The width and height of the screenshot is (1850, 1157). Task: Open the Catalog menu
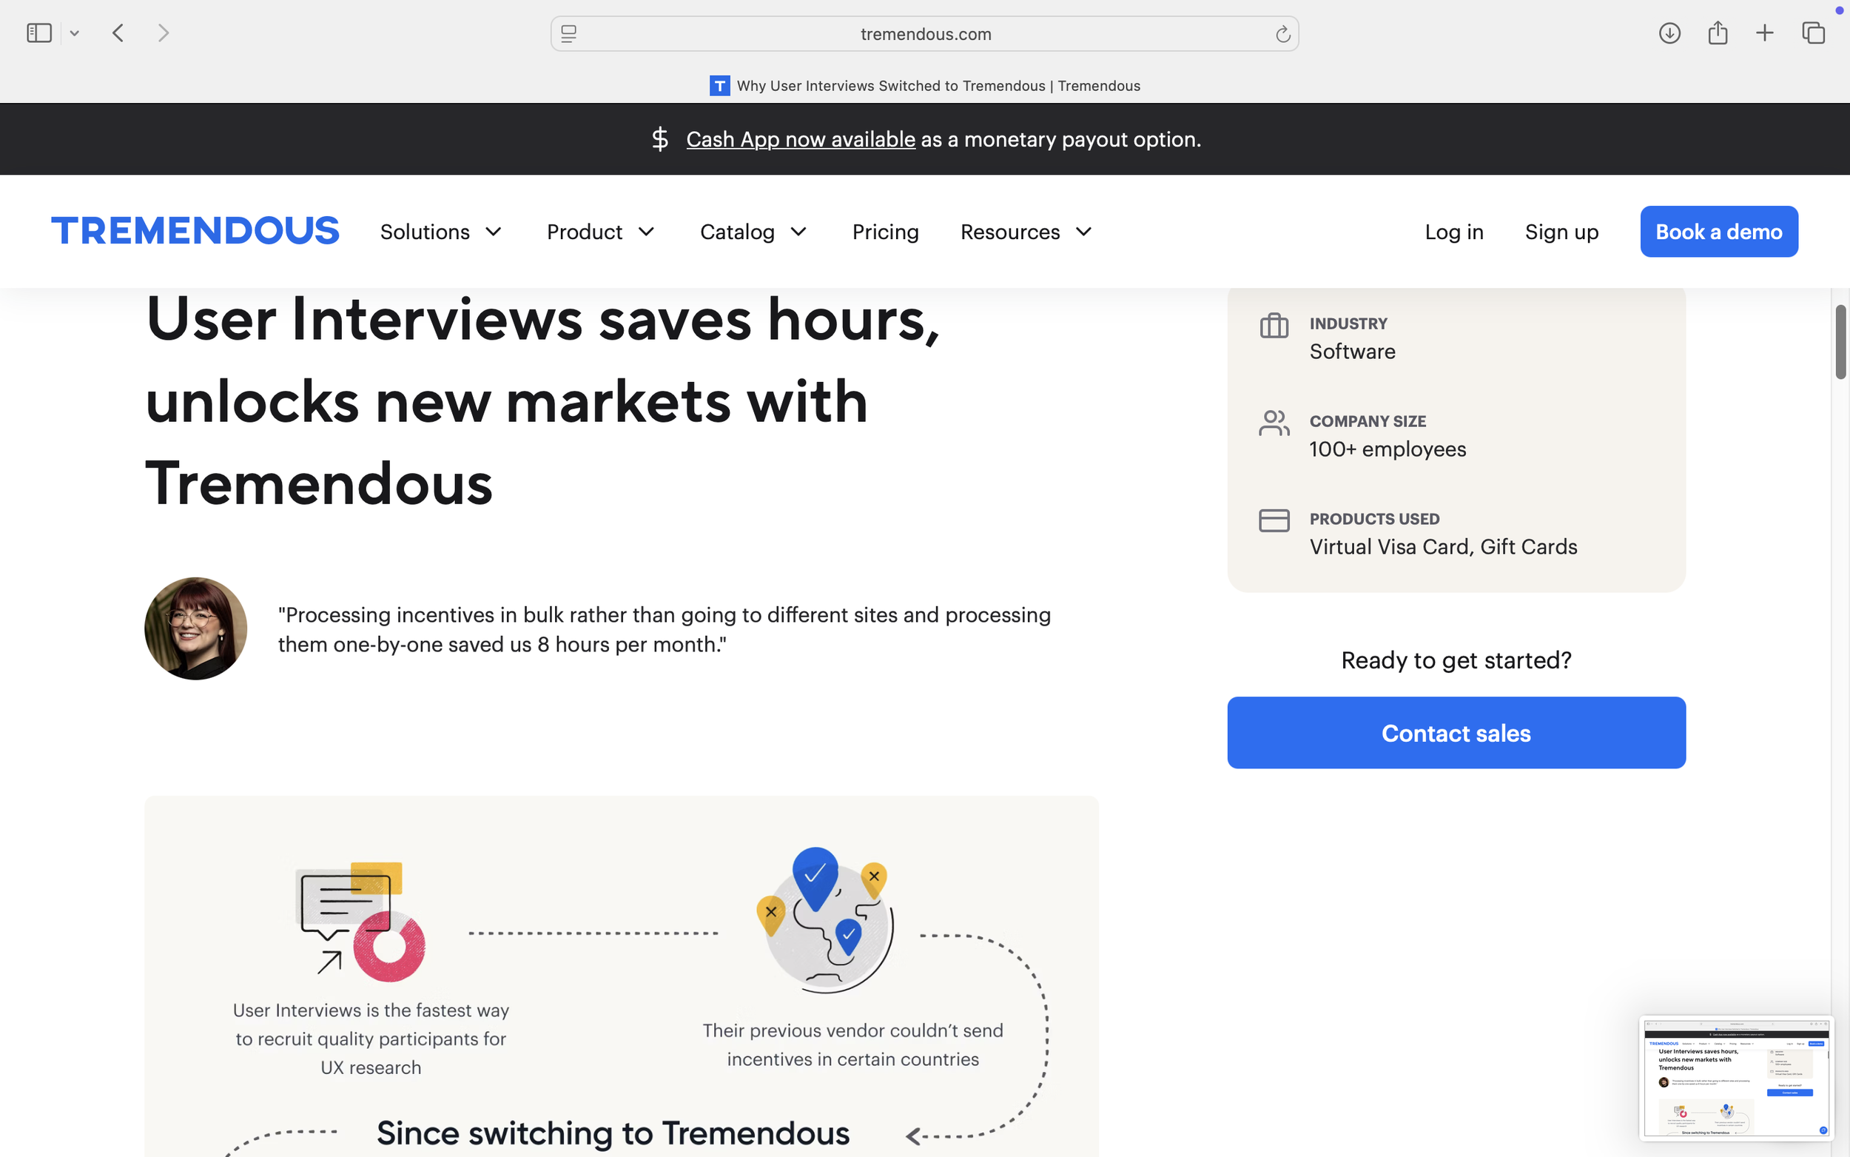coord(736,232)
